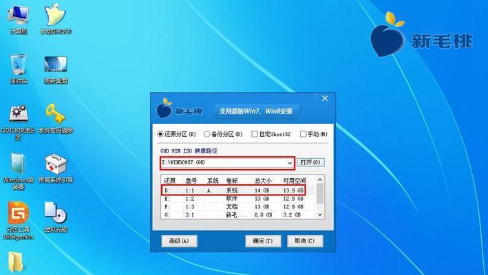
Task: Click the 1:3 disk number cell
Action: tap(190, 207)
